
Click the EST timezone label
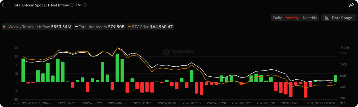coord(79,5)
